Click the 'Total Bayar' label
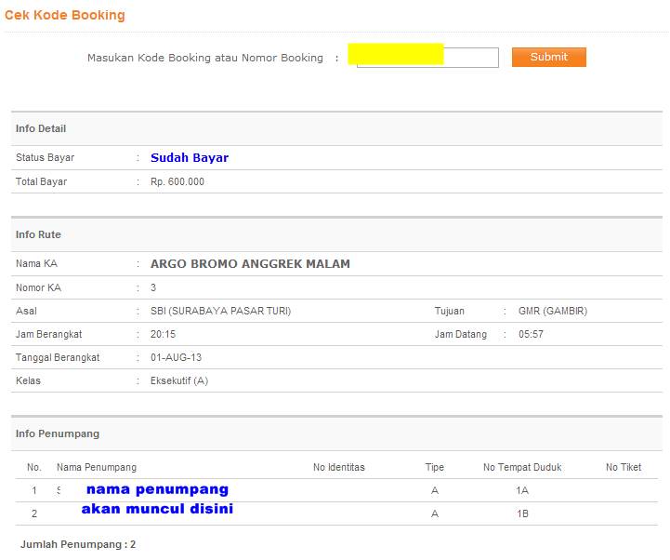The image size is (670, 560). point(42,181)
